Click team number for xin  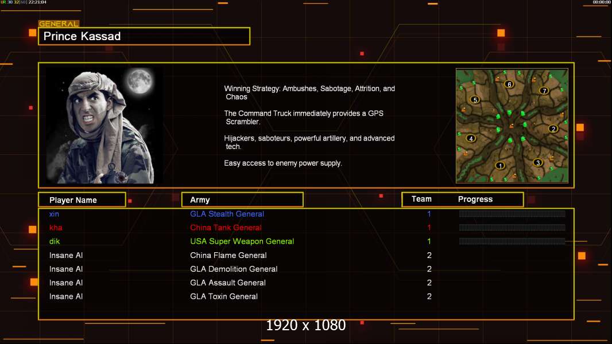coord(429,214)
